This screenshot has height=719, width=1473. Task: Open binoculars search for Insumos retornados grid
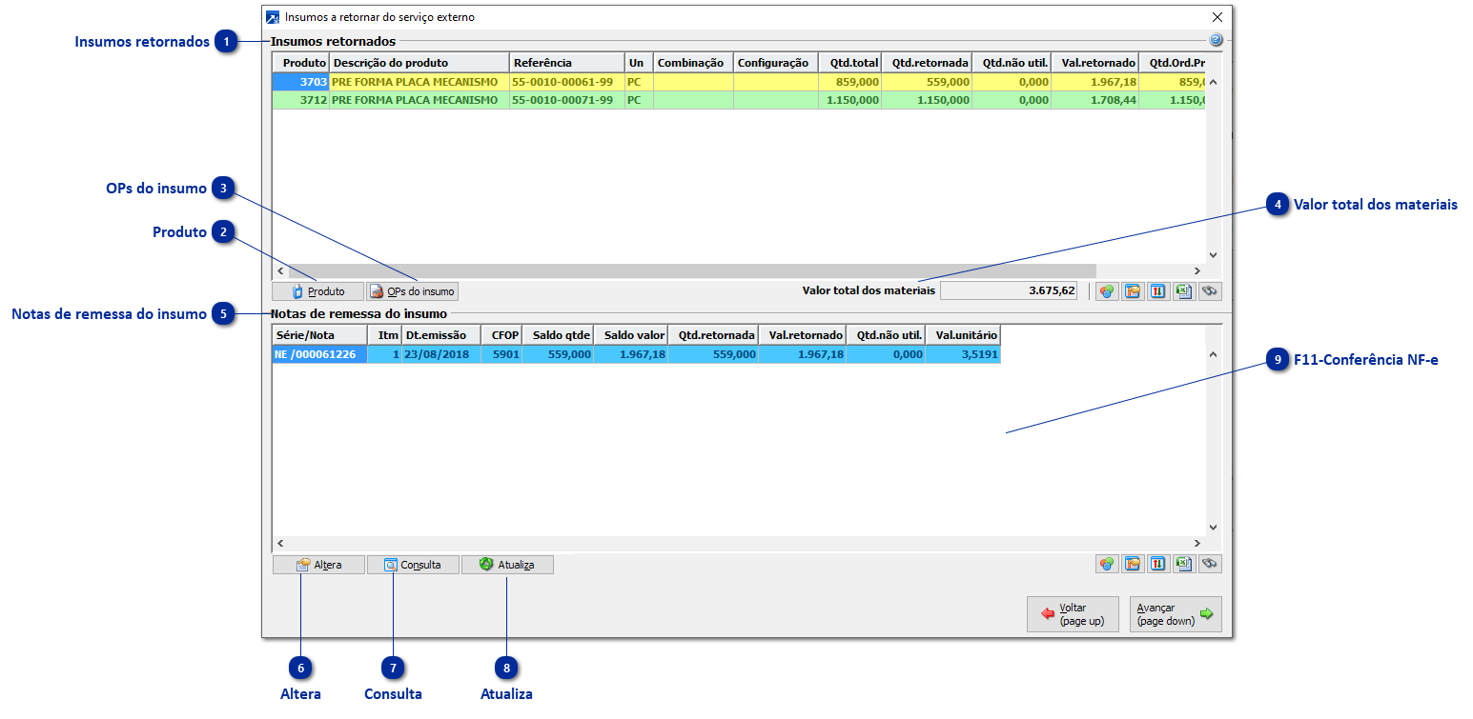[1210, 291]
